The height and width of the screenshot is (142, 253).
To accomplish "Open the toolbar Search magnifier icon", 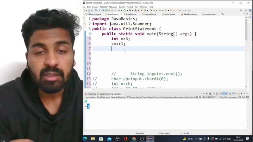I will (x=241, y=11).
